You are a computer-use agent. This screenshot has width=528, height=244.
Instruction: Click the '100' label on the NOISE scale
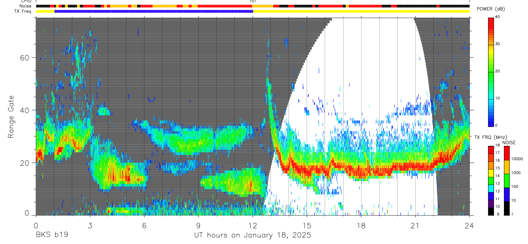click(x=515, y=186)
